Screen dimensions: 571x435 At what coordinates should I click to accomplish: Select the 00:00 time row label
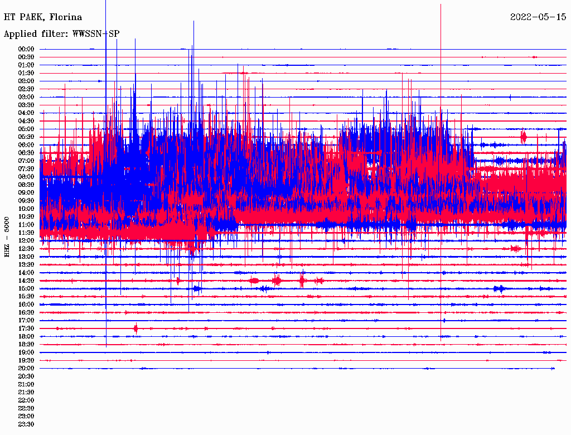(x=26, y=49)
